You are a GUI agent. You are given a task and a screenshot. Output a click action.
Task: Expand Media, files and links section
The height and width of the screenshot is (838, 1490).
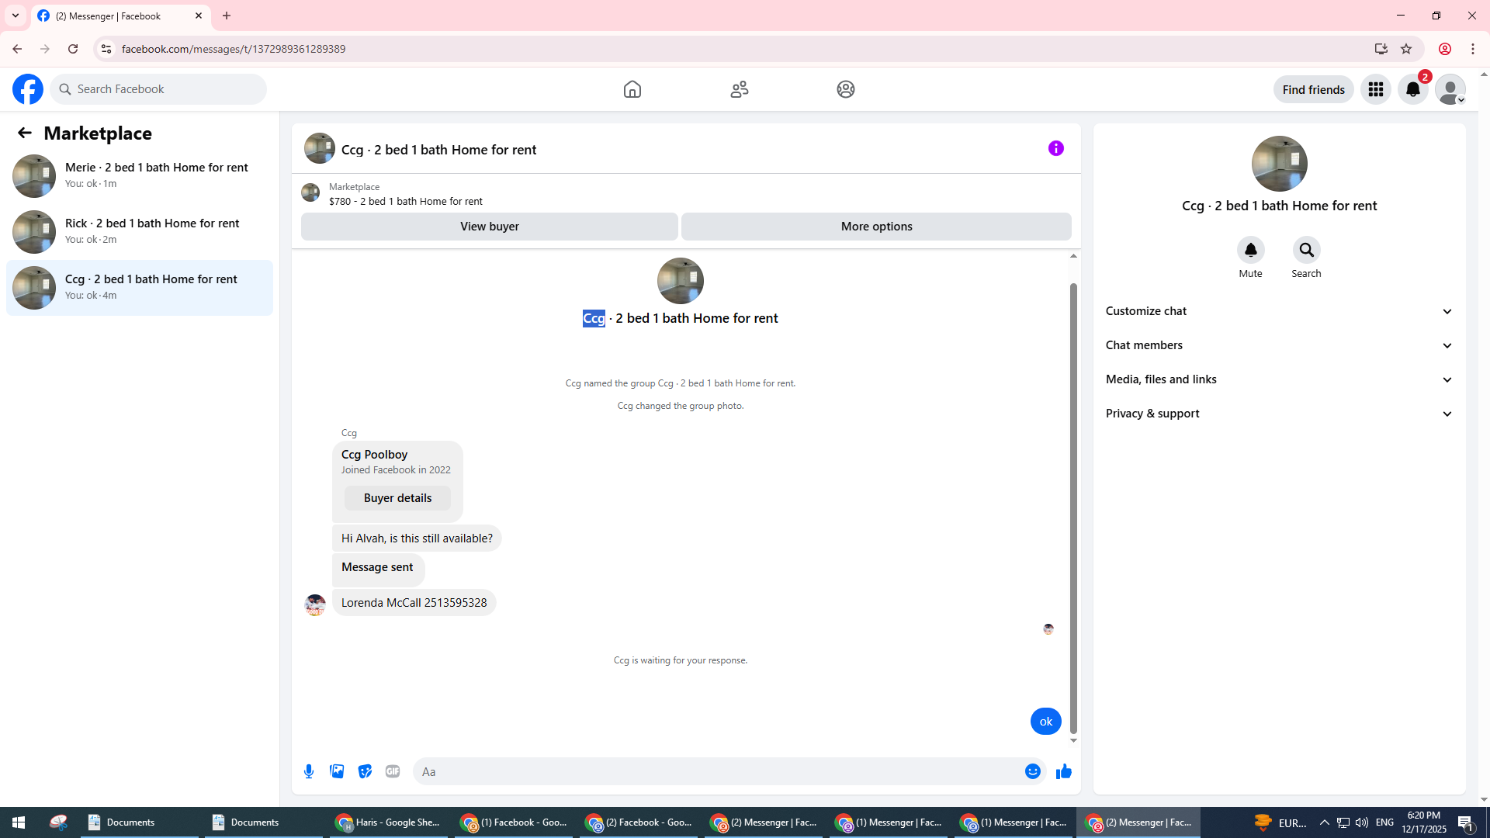click(1279, 379)
